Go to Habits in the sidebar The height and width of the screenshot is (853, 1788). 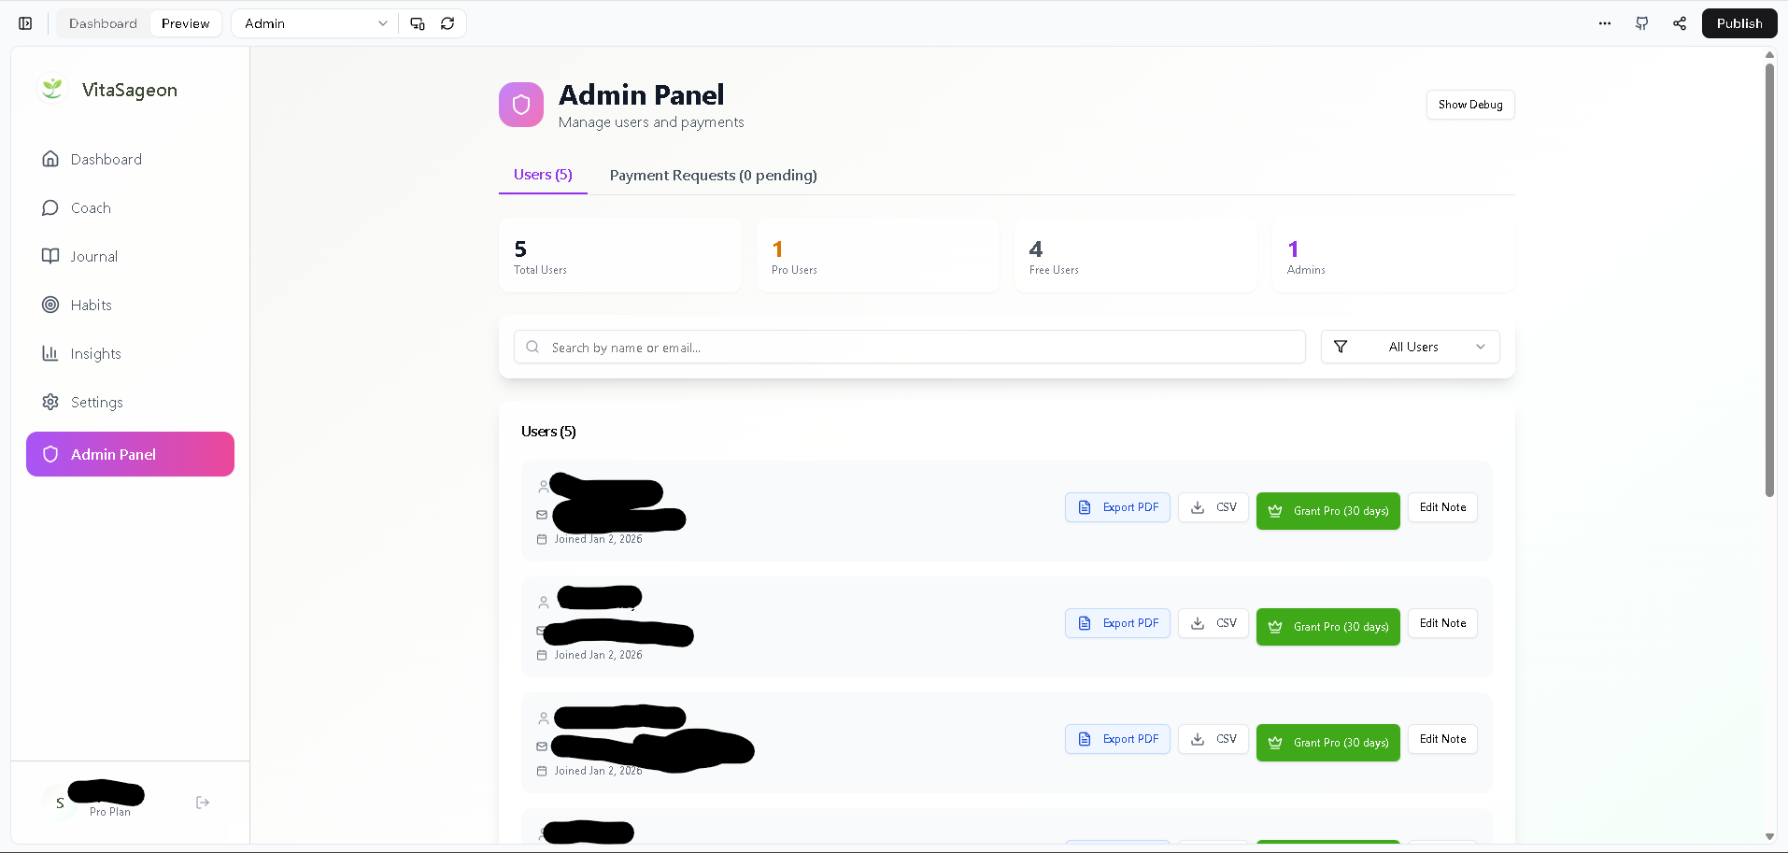[91, 305]
